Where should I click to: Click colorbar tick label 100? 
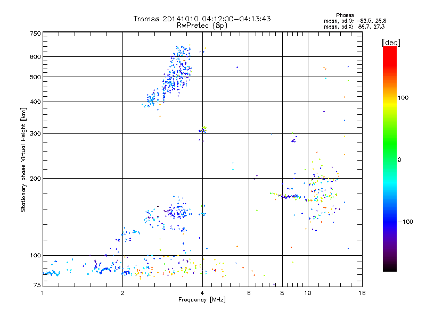click(x=403, y=98)
